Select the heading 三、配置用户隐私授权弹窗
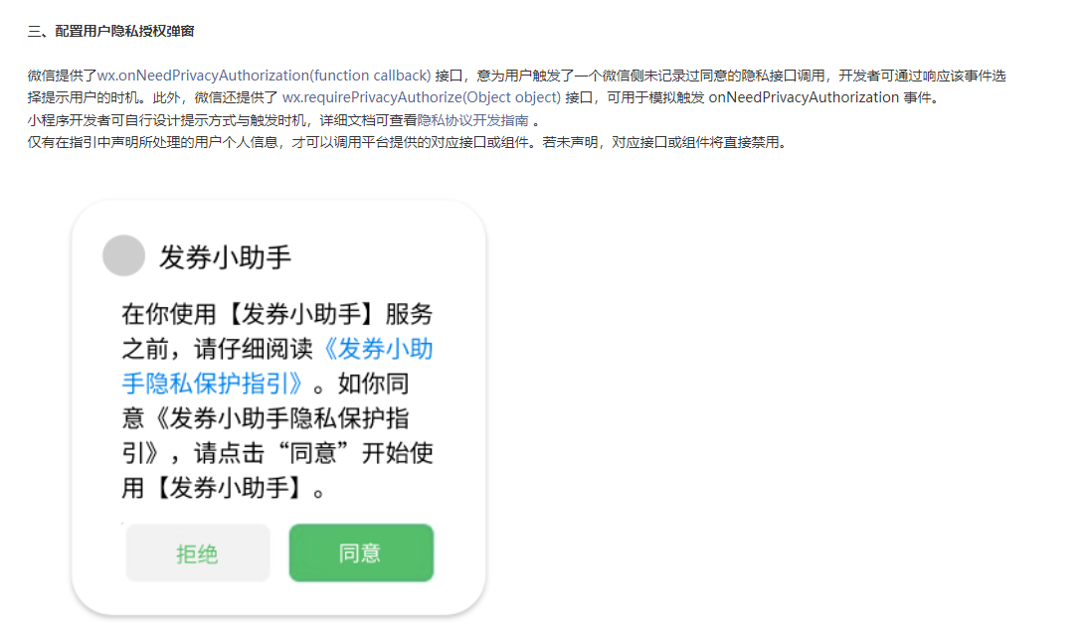Viewport: 1086px width, 629px height. 110,31
